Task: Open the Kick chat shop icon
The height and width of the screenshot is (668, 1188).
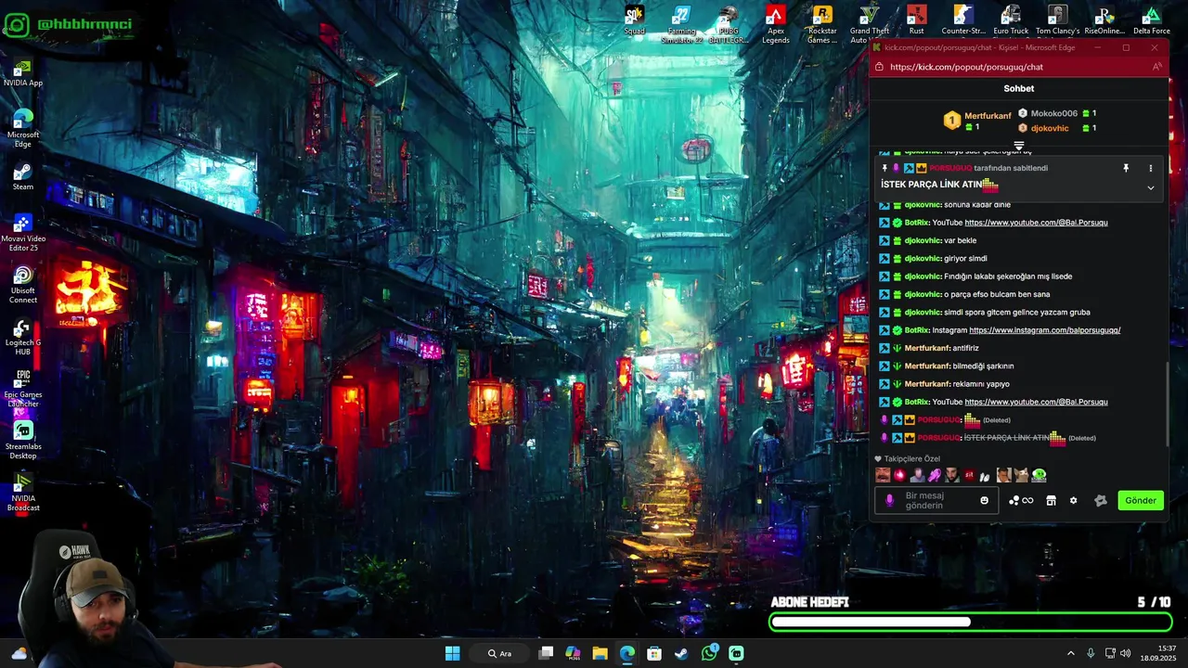Action: 1051,500
